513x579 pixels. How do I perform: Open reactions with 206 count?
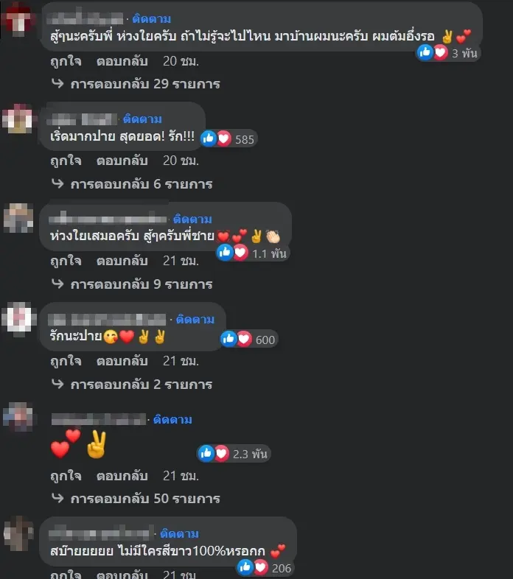[265, 567]
